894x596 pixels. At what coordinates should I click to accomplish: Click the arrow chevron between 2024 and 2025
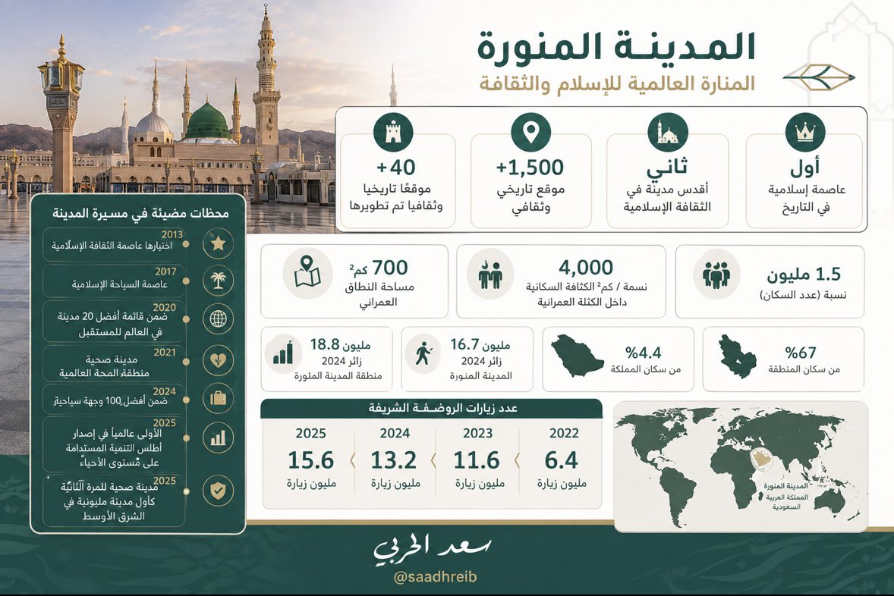(x=352, y=460)
